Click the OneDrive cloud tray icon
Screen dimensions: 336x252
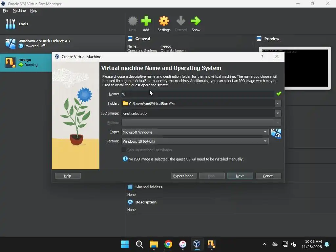tap(275, 244)
